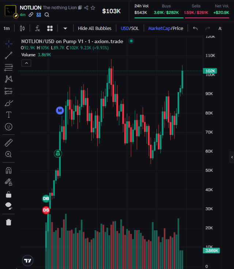This screenshot has height=269, width=234.
Task: Click the Volume 3.869K legend label
Action: click(x=36, y=55)
